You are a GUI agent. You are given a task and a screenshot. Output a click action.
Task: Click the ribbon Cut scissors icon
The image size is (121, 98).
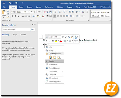(x=8, y=11)
